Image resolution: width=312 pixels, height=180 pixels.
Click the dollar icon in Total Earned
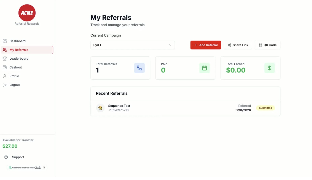click(269, 68)
